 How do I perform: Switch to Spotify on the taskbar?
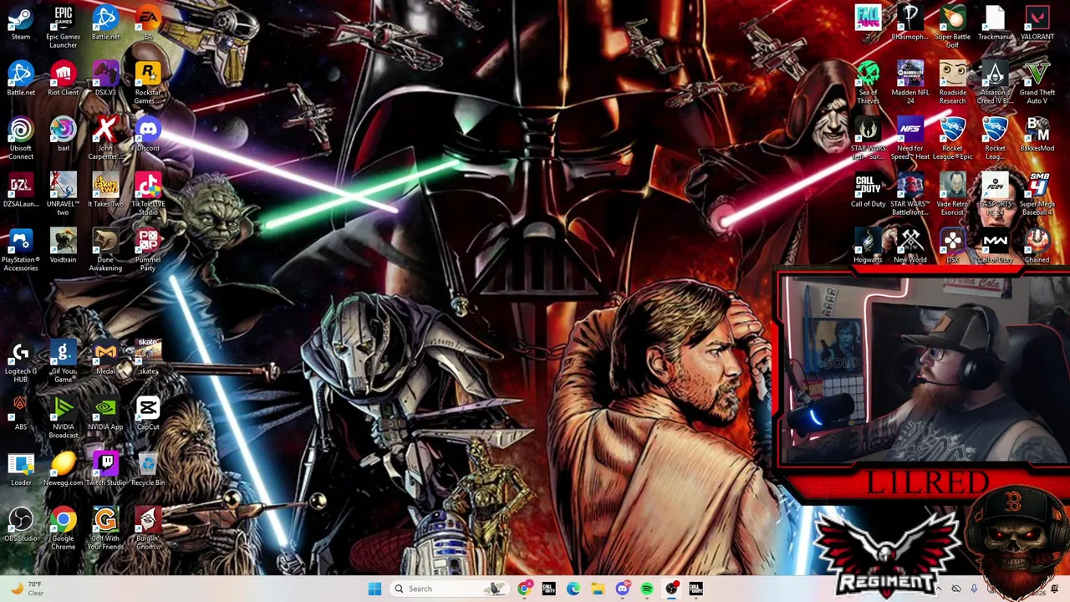(x=647, y=589)
